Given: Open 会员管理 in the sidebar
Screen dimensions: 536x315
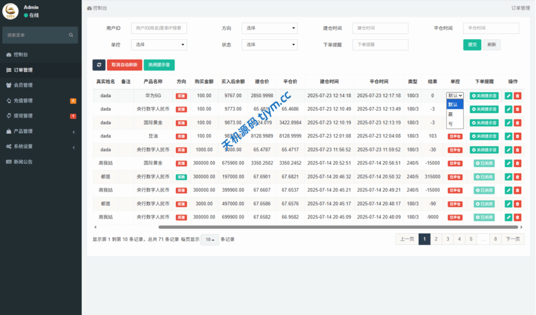Looking at the screenshot, I should tap(23, 85).
